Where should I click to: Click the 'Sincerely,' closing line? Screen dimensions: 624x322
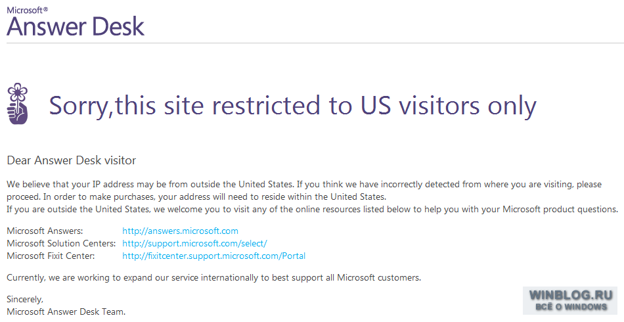pos(25,299)
